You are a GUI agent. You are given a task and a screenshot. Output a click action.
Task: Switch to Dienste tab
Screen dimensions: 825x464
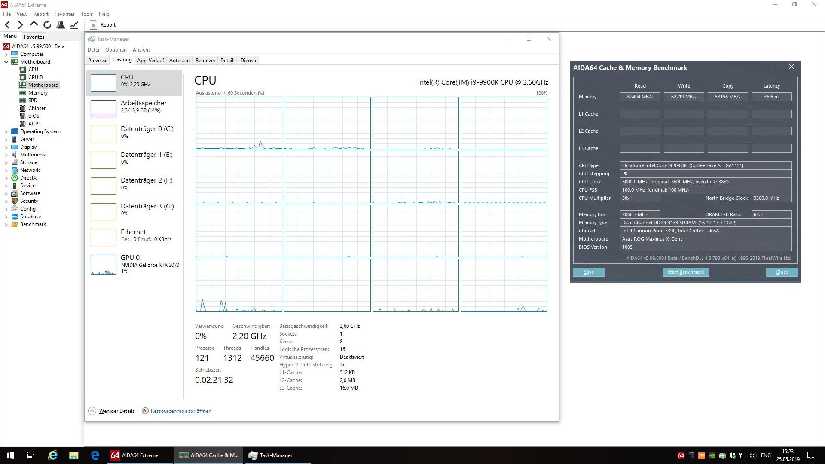[x=249, y=61]
